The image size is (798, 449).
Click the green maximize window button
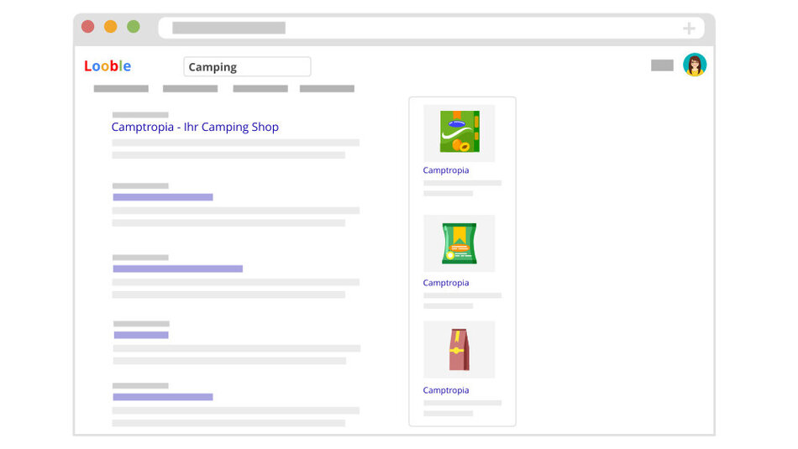134,27
